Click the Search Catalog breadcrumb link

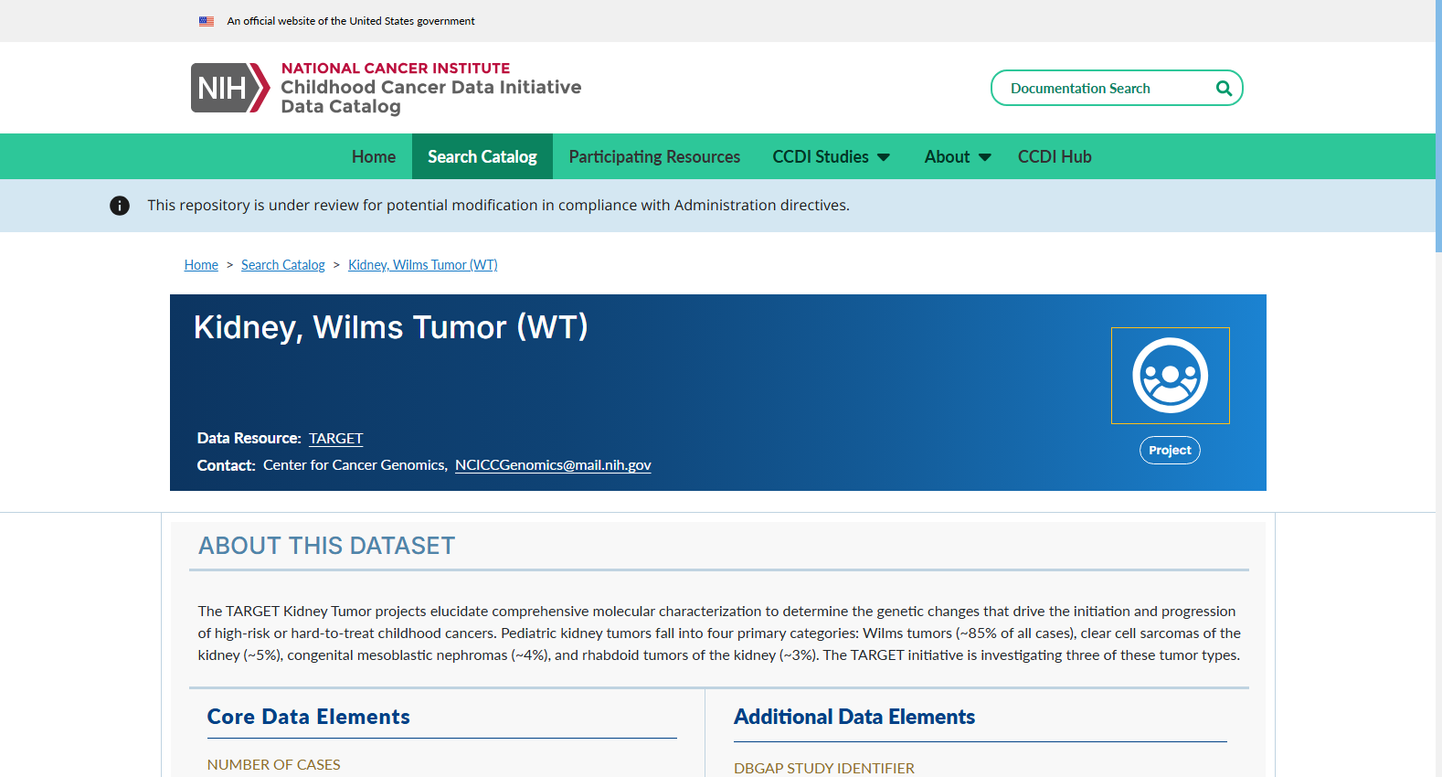click(x=283, y=265)
